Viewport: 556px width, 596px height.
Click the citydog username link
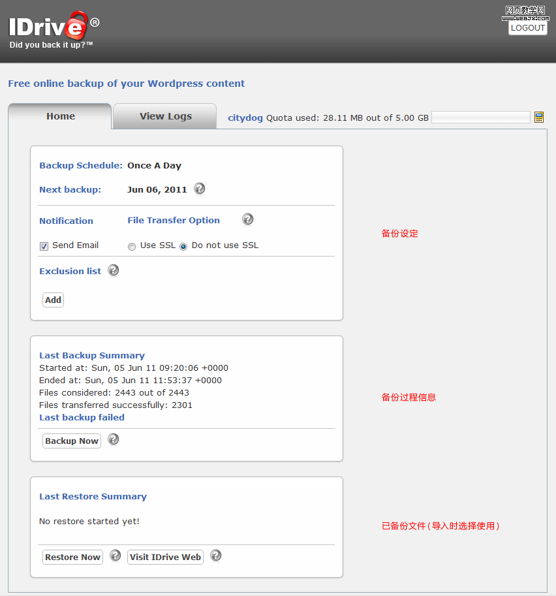pos(245,118)
